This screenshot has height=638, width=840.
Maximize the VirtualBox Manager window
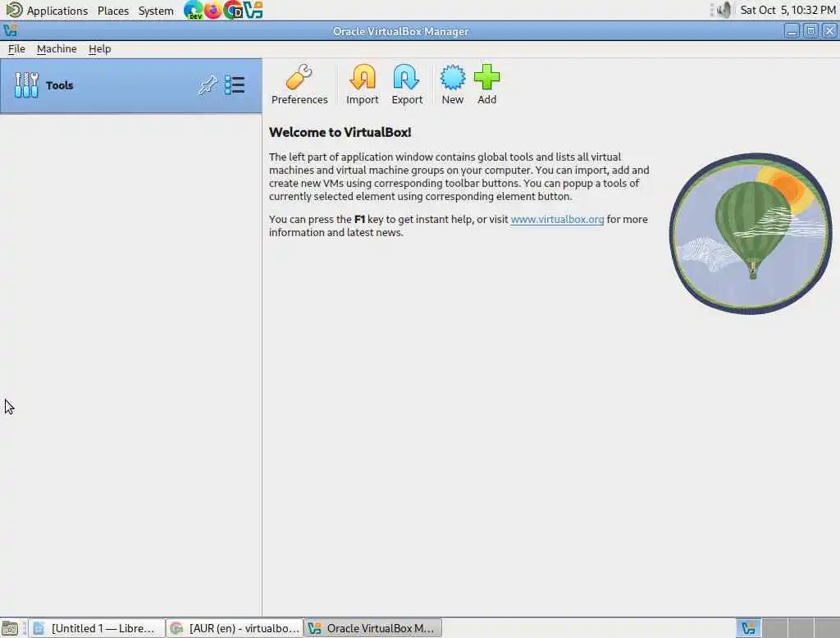click(810, 31)
